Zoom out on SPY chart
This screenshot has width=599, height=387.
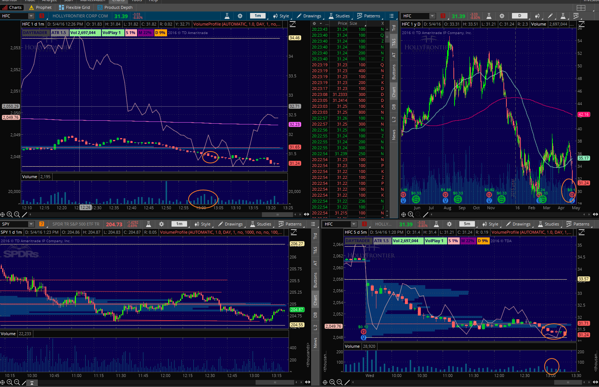click(x=17, y=382)
